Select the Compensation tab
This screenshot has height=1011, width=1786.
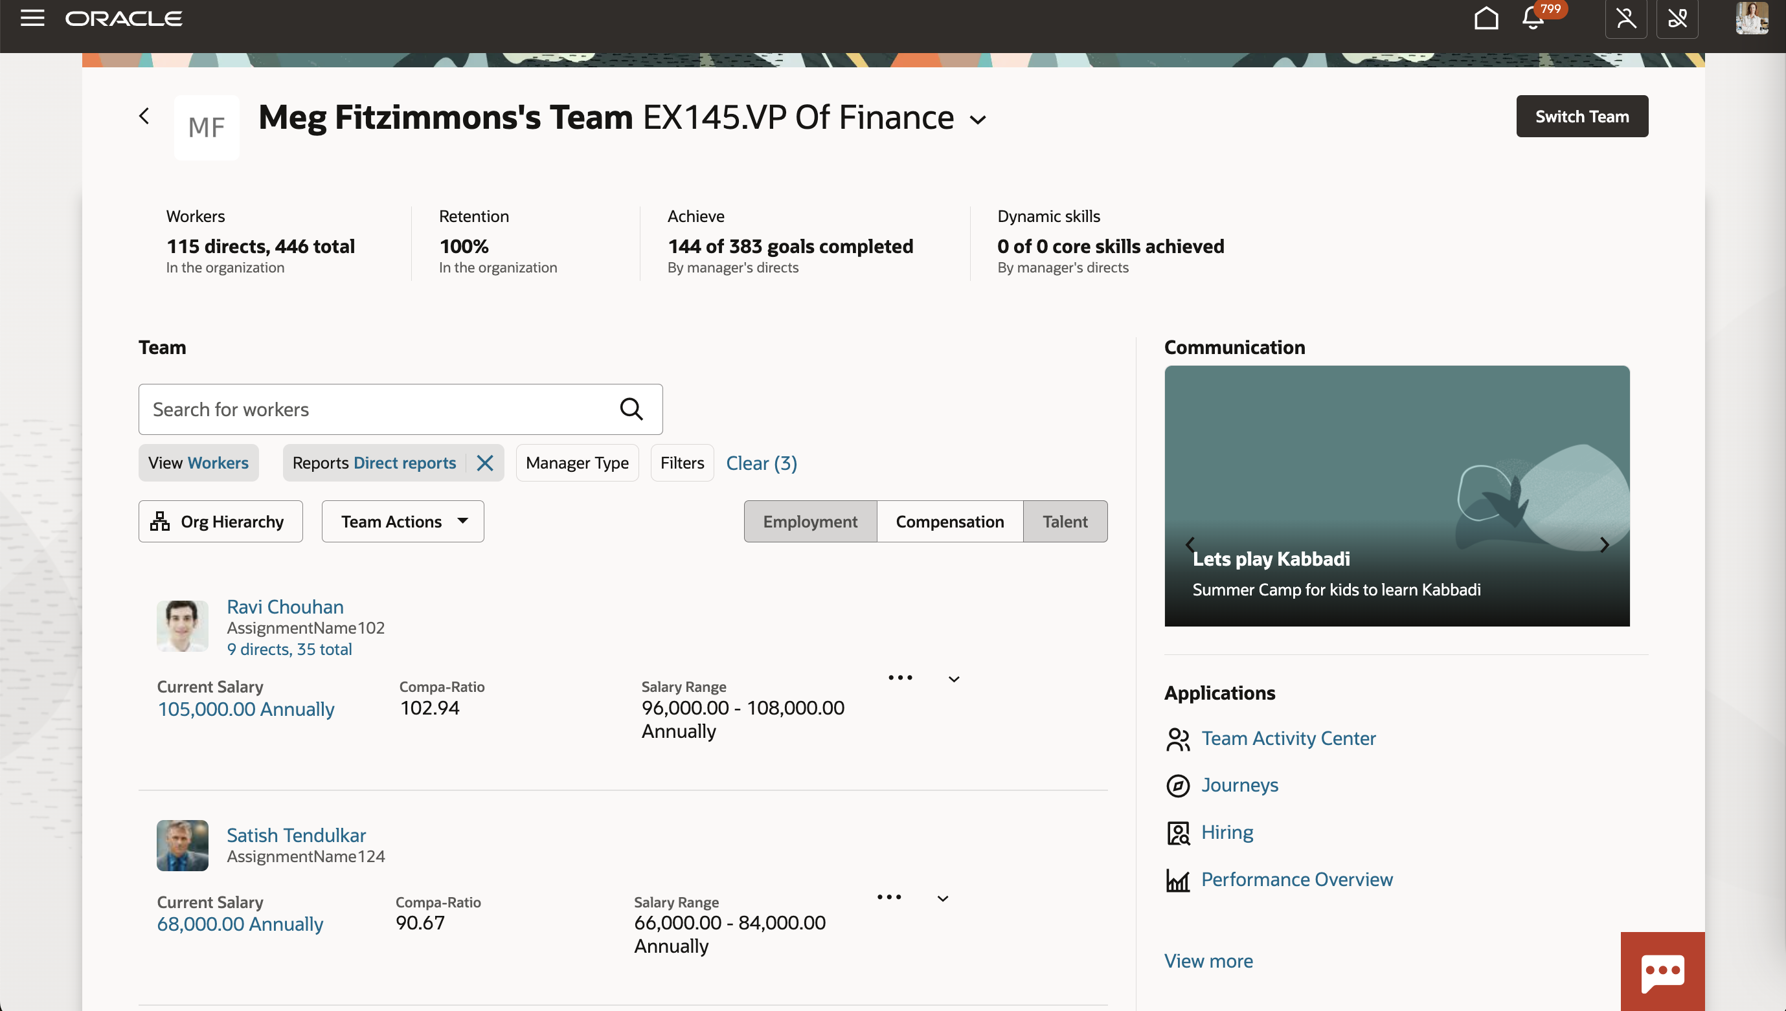949,521
